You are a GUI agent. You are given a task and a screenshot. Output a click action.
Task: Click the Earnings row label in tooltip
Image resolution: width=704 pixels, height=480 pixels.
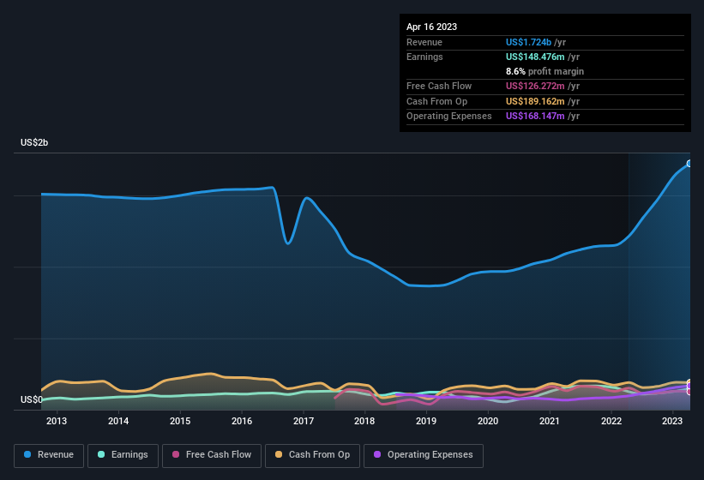tap(424, 57)
